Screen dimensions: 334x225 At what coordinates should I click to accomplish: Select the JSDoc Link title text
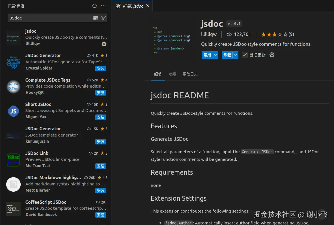[x=37, y=153]
